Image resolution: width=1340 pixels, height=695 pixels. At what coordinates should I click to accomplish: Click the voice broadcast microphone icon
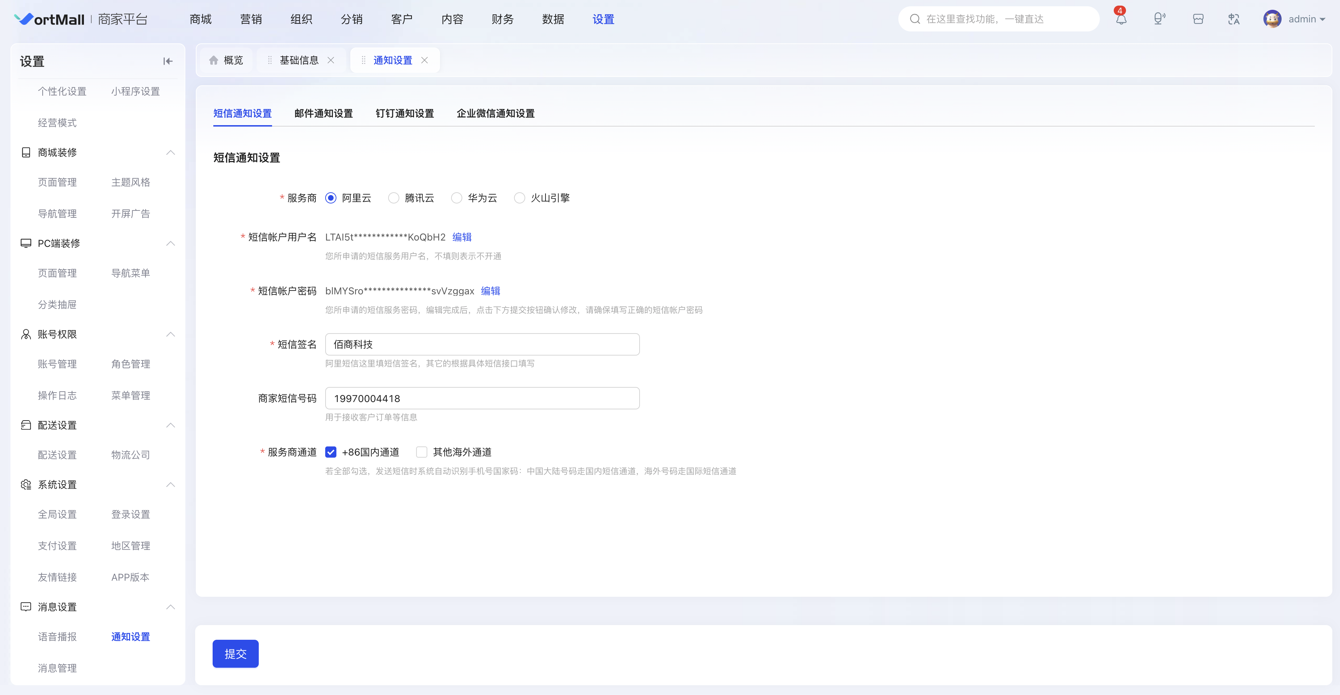click(x=1160, y=19)
